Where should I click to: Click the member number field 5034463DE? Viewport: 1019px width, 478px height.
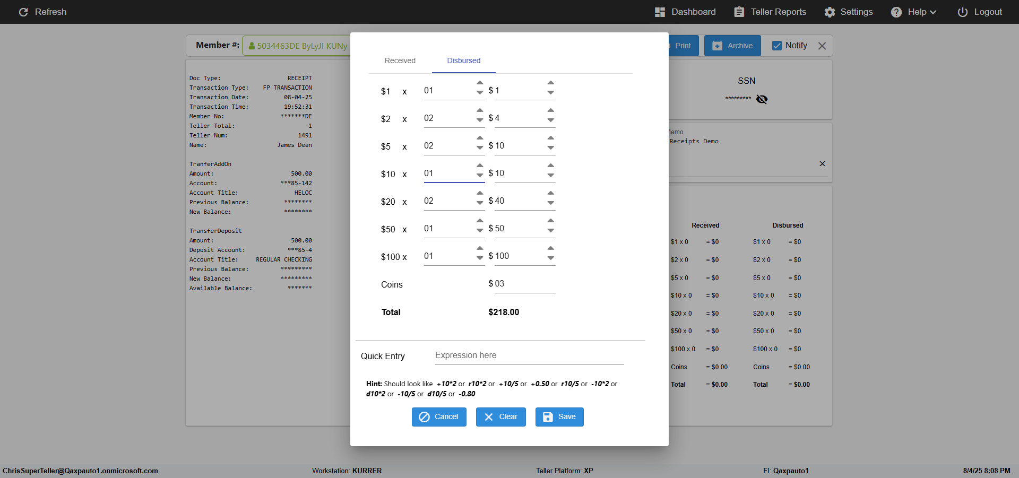click(x=297, y=46)
